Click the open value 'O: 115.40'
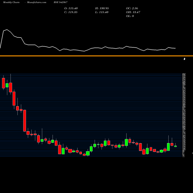193x193 pixels. coord(71,8)
